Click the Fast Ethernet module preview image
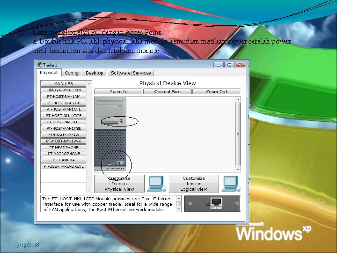The width and height of the screenshot is (337, 253). (212, 203)
